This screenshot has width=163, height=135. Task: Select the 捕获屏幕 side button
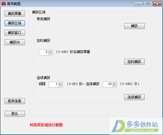pyautogui.click(x=15, y=13)
